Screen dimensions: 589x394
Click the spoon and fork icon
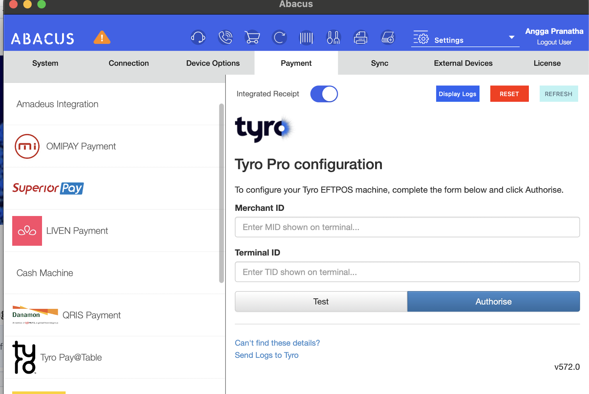coord(333,37)
